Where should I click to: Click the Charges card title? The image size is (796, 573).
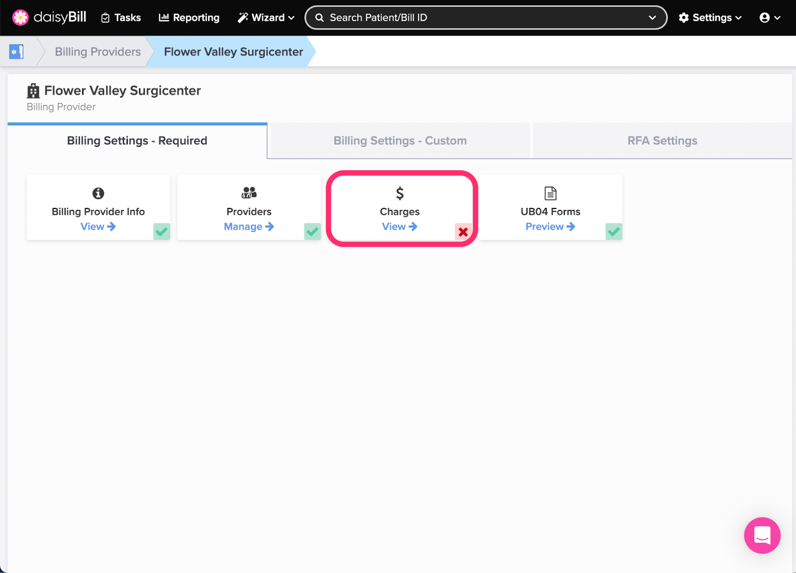[400, 211]
